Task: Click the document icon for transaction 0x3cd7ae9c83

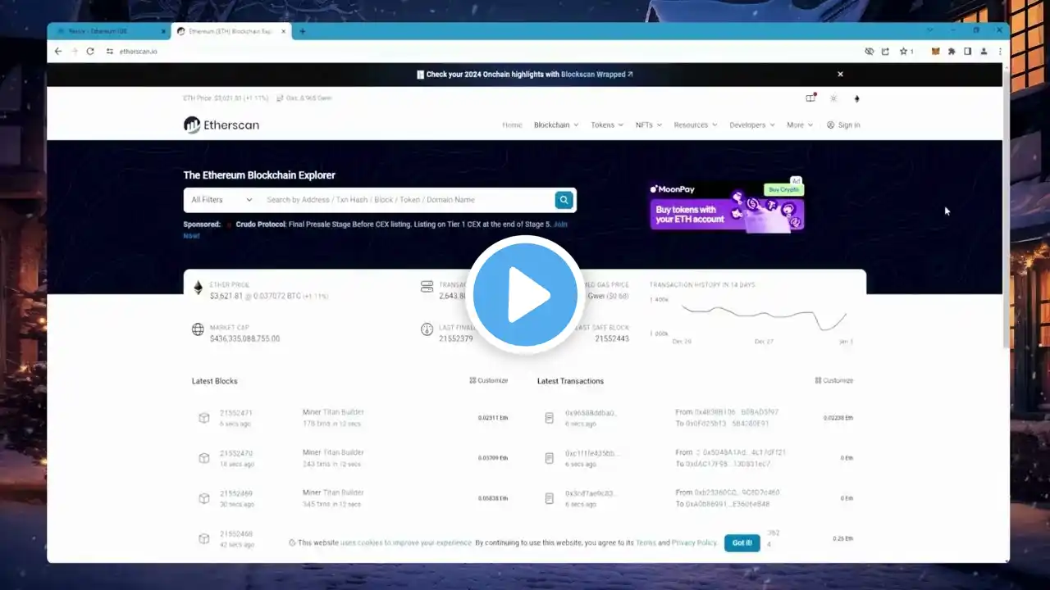Action: pyautogui.click(x=549, y=498)
